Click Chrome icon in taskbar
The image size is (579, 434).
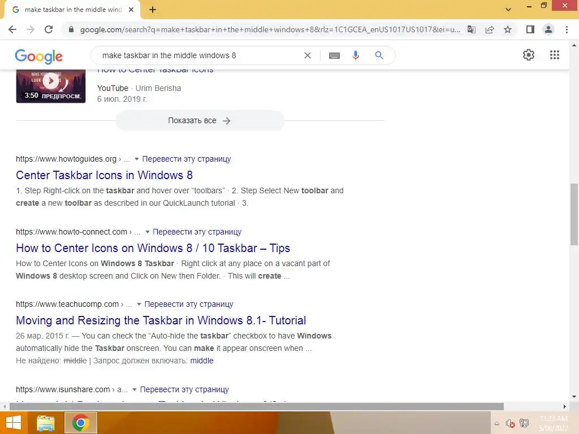tap(81, 423)
